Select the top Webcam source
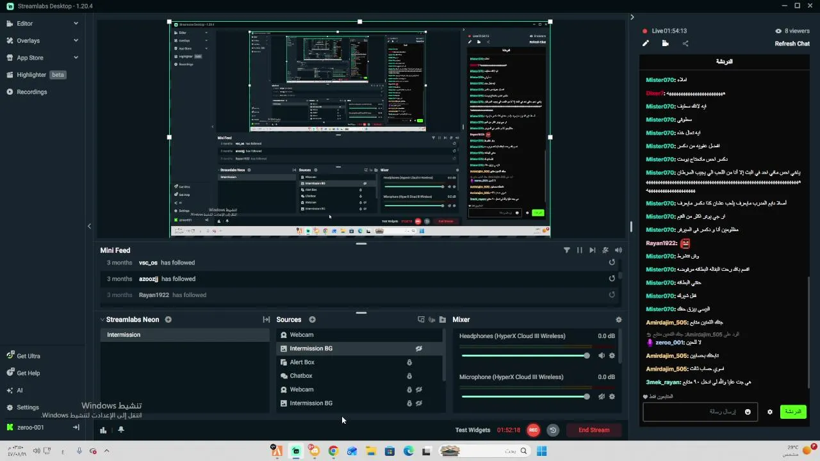The width and height of the screenshot is (820, 461). 359,335
